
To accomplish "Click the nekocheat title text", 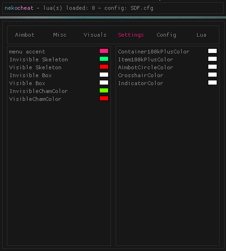I will pos(19,8).
